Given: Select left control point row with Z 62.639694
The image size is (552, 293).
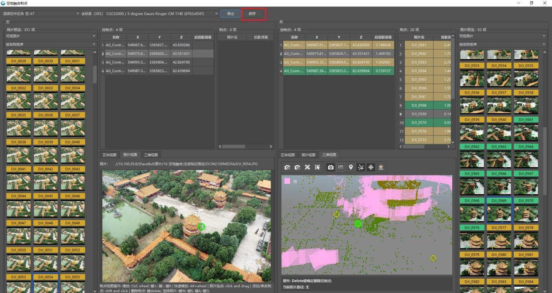Looking at the screenshot, I should point(157,71).
